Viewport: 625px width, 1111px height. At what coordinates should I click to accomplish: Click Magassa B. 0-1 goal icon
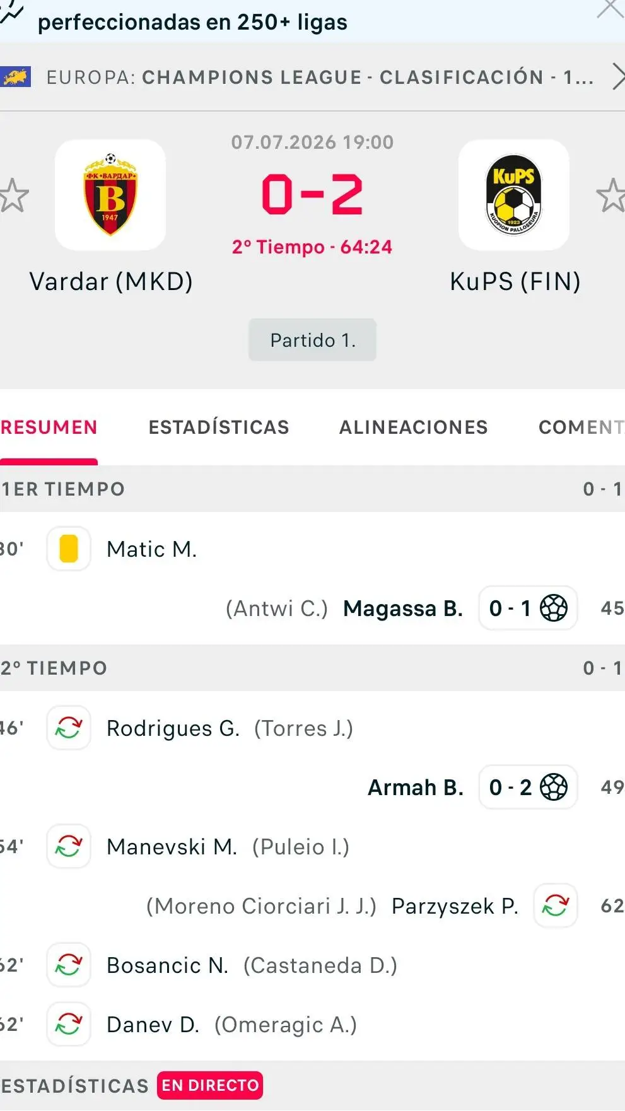click(554, 608)
